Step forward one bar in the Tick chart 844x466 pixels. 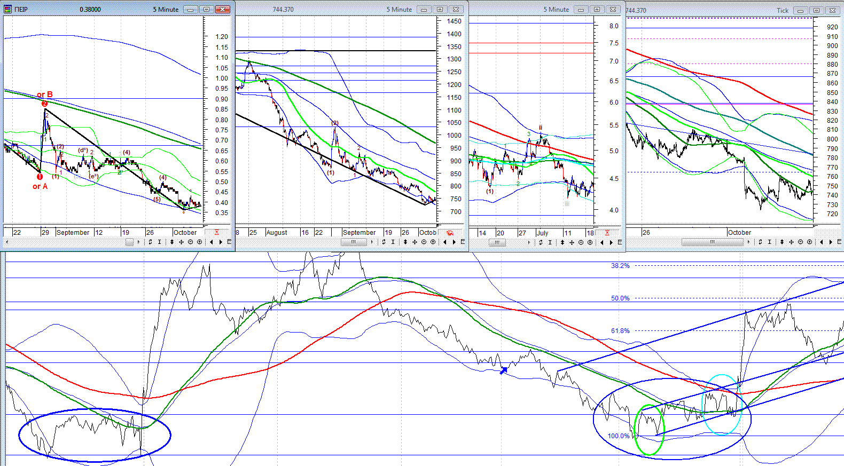(x=831, y=242)
